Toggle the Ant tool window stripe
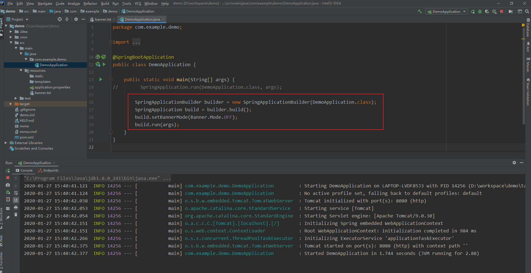This screenshot has height=273, width=531. tap(528, 47)
